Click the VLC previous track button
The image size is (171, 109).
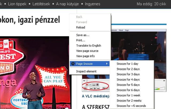click(91, 88)
